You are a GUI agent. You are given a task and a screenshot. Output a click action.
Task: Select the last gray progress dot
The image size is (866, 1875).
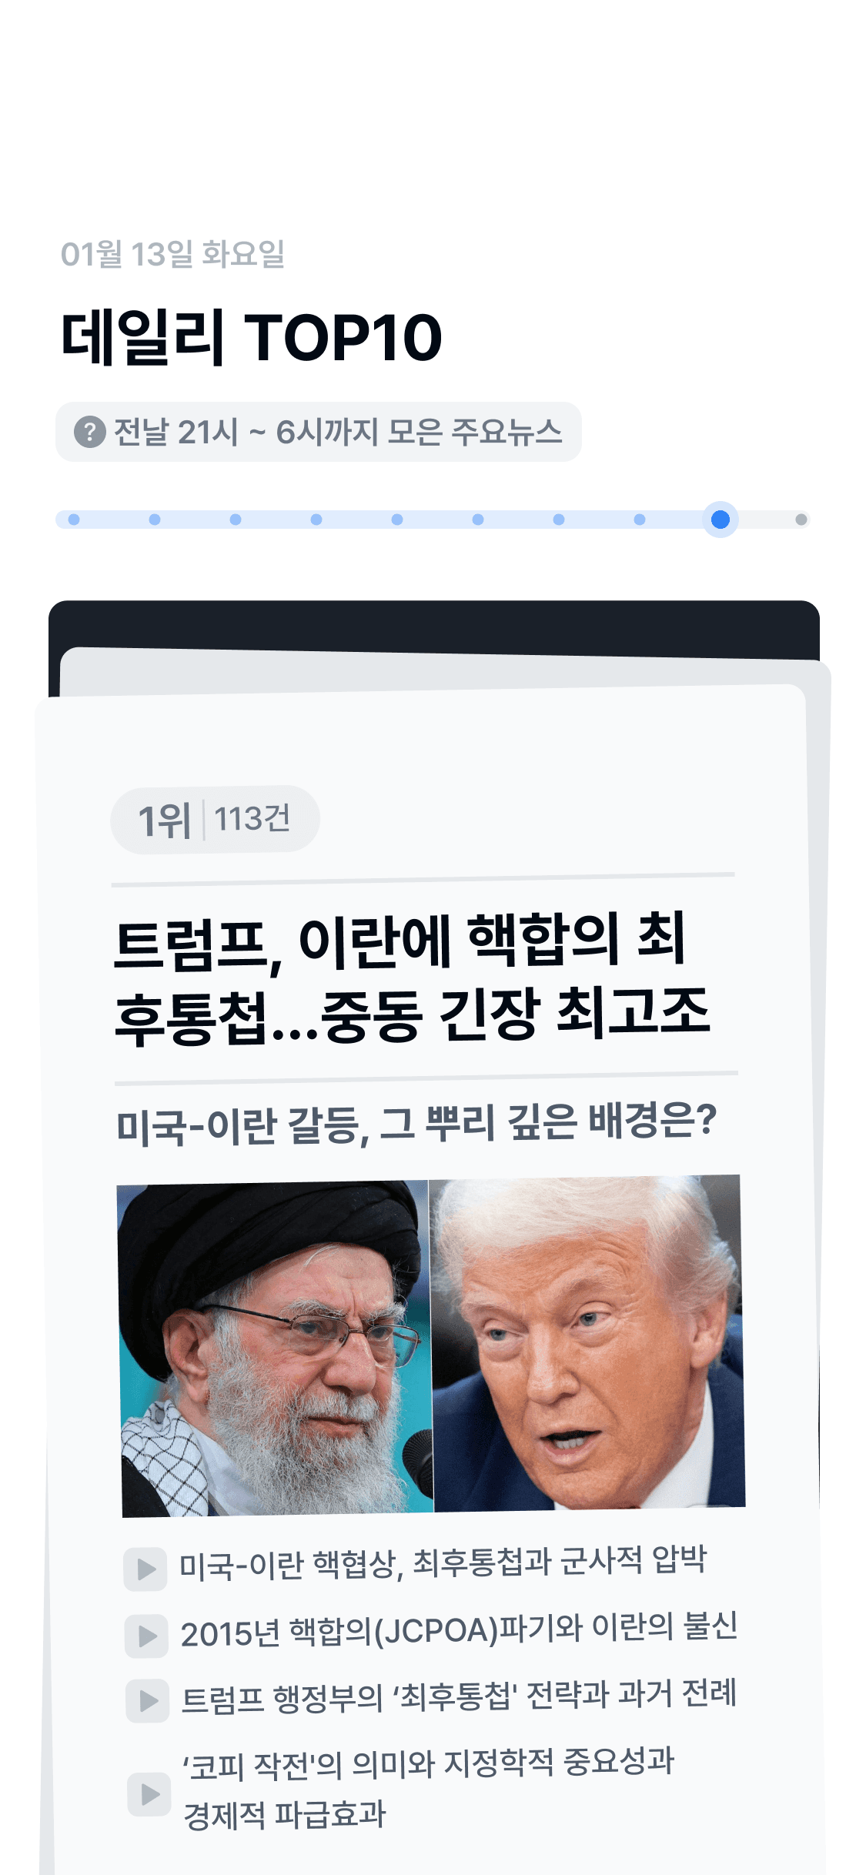click(x=801, y=520)
